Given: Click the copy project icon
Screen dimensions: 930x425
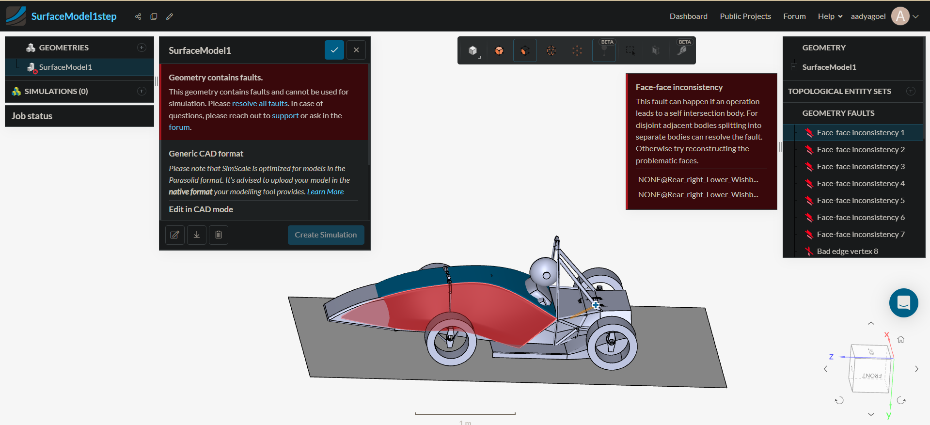Looking at the screenshot, I should (x=154, y=16).
